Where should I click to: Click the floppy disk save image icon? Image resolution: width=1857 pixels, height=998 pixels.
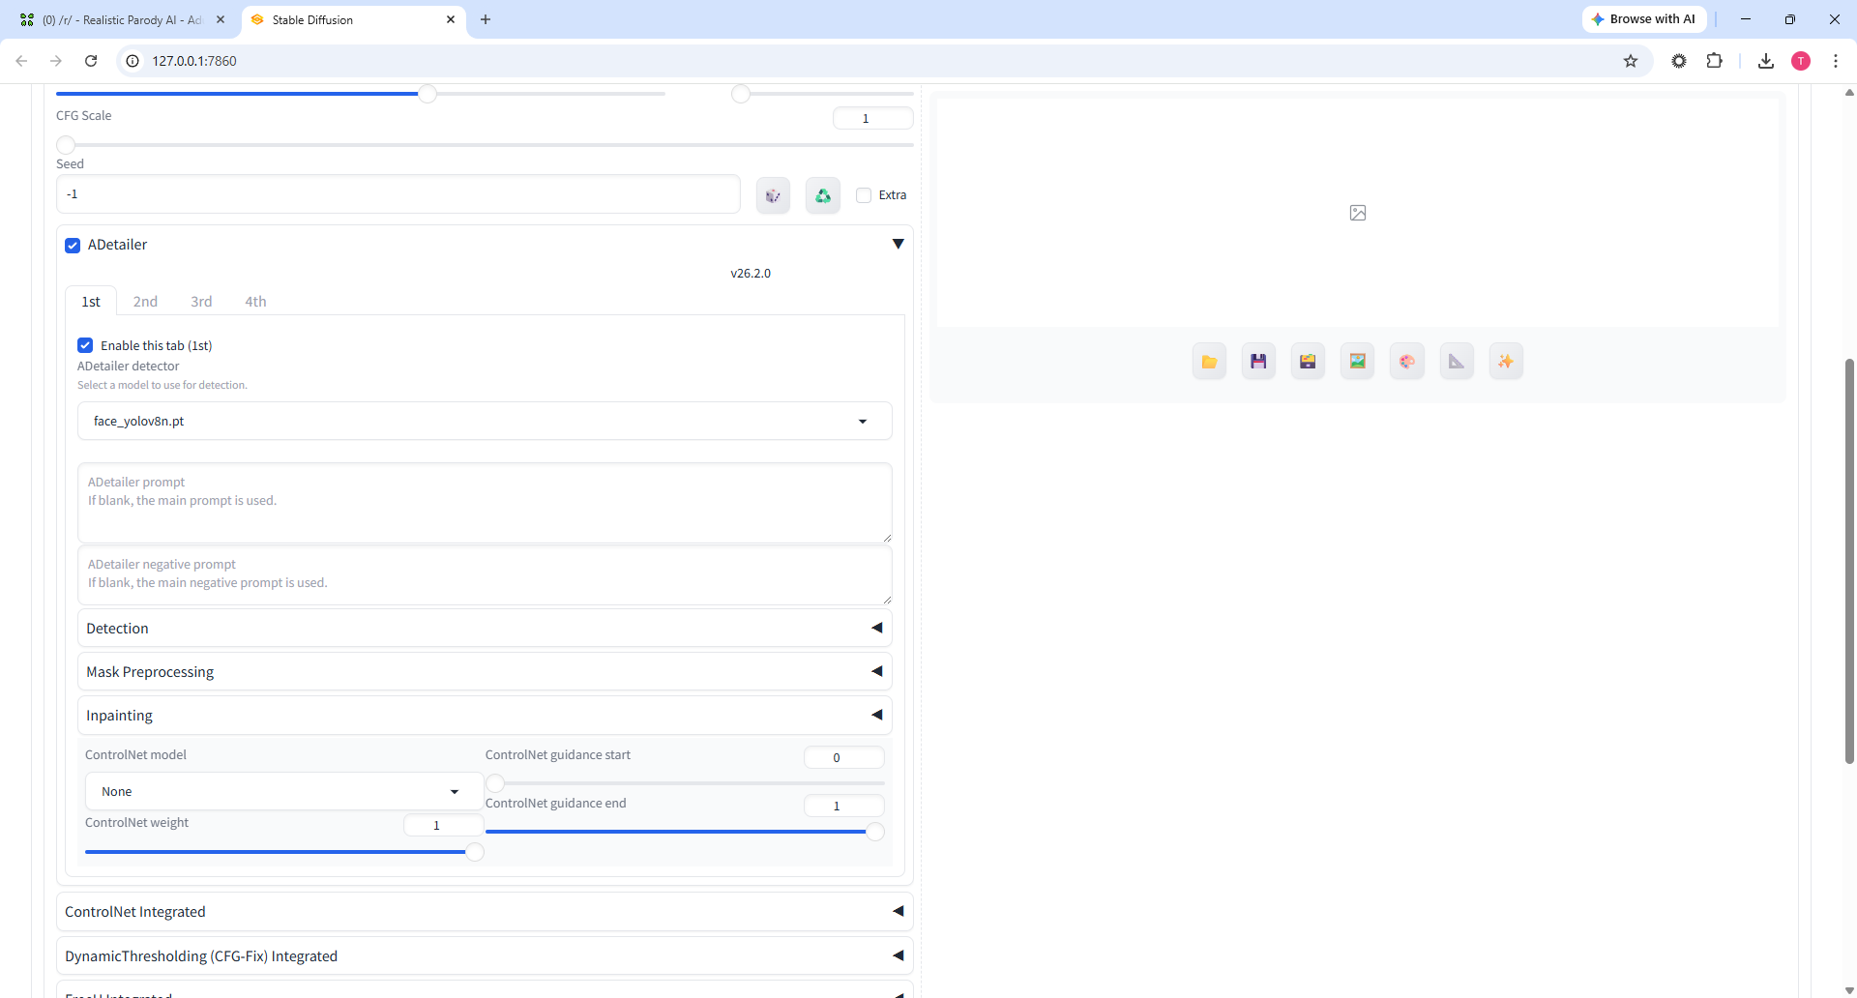coord(1258,362)
